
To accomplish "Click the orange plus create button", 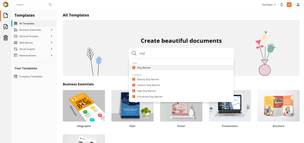I will pos(289,5).
